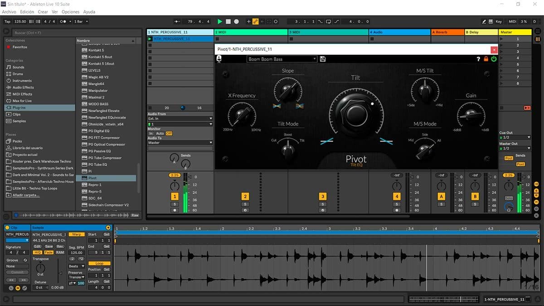This screenshot has width=544, height=306.
Task: Launch the NTH_PERCUSSIVE_11 clip play triangle
Action: 151,39
